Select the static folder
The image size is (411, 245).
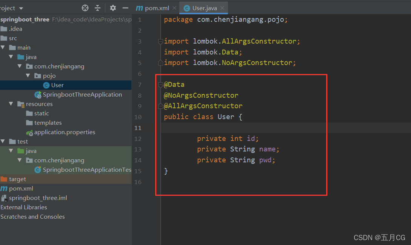(41, 113)
